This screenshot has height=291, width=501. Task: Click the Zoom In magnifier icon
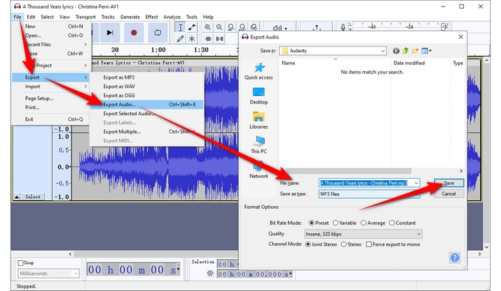click(208, 27)
